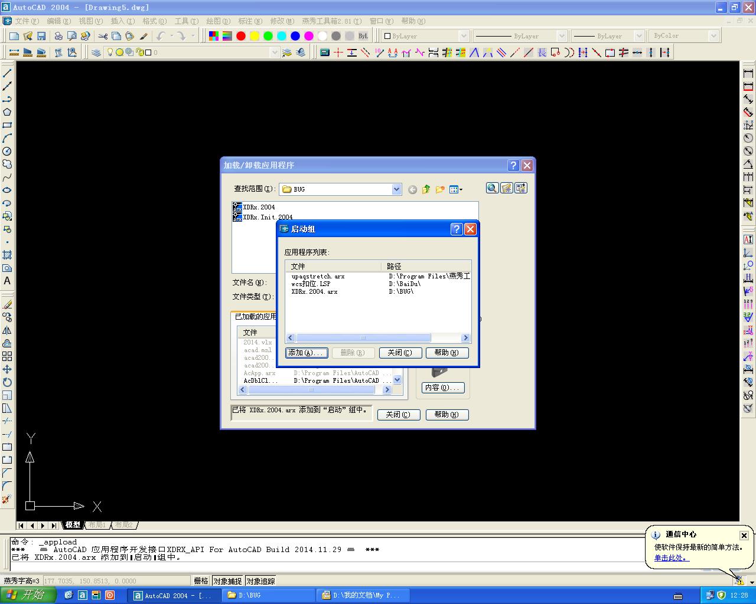Open the 编辑(E) menu
The height and width of the screenshot is (604, 756).
pos(58,21)
